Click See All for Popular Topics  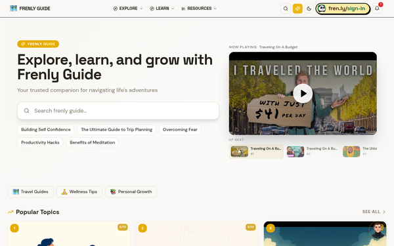371,212
